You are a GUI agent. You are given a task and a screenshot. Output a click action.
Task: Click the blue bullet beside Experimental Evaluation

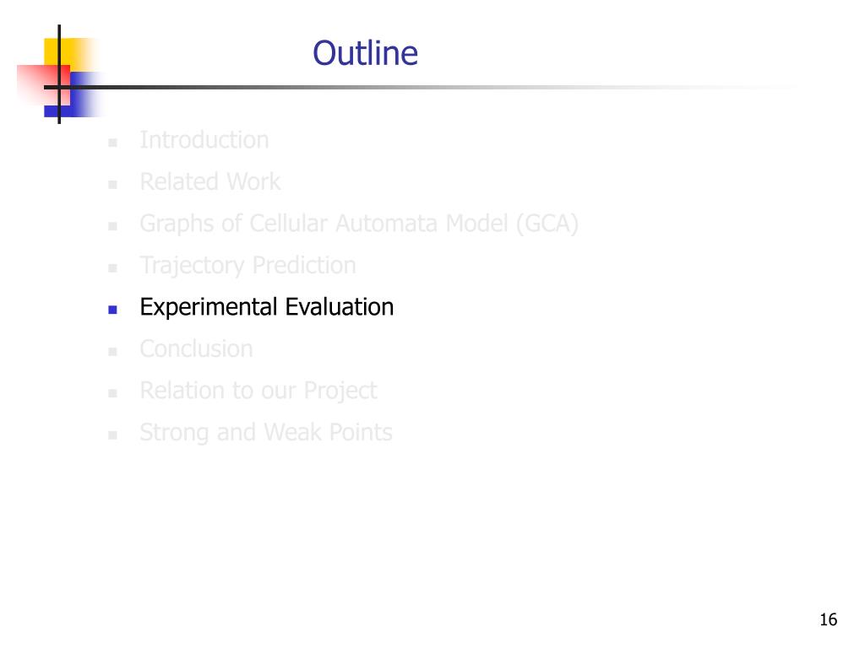[x=112, y=310]
